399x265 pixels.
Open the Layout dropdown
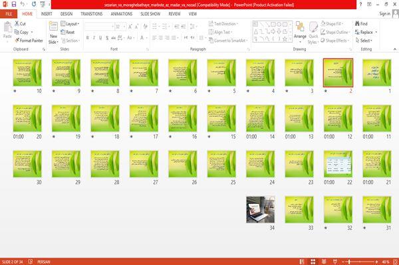coord(70,24)
